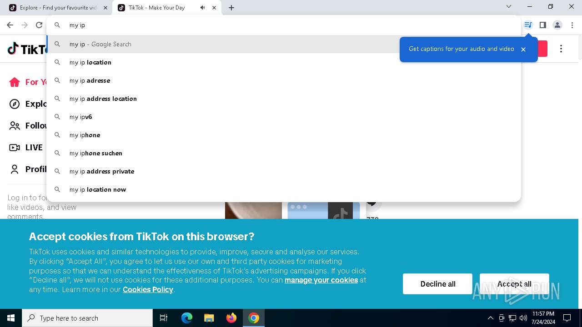
Task: Open Profile person icon in sidebar
Action: click(x=15, y=169)
